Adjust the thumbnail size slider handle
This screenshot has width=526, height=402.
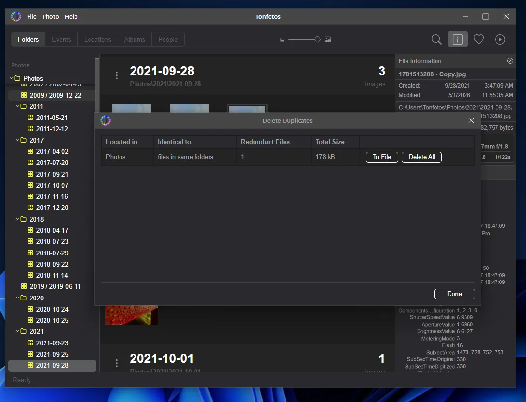[x=317, y=39]
